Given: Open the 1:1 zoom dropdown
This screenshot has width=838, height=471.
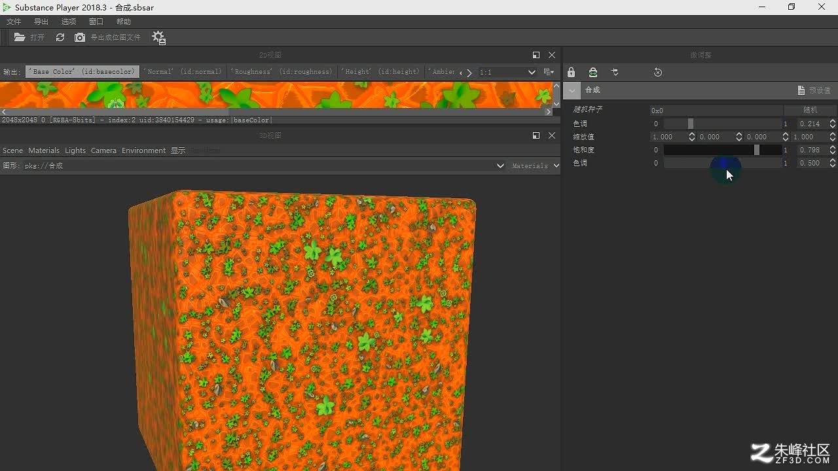Looking at the screenshot, I should pyautogui.click(x=507, y=72).
